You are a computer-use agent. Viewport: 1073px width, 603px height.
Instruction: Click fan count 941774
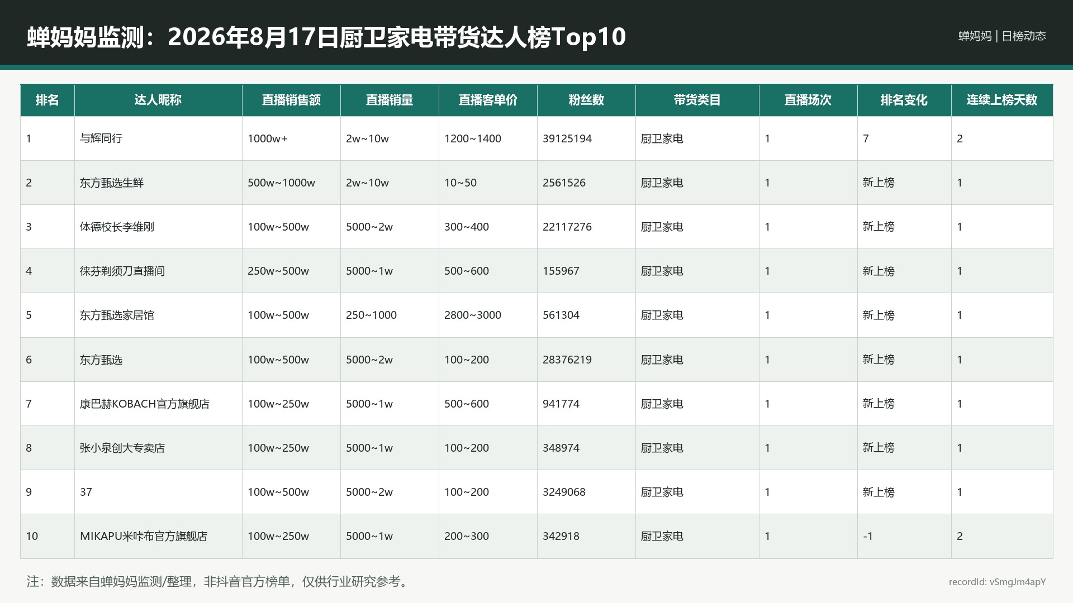(561, 404)
